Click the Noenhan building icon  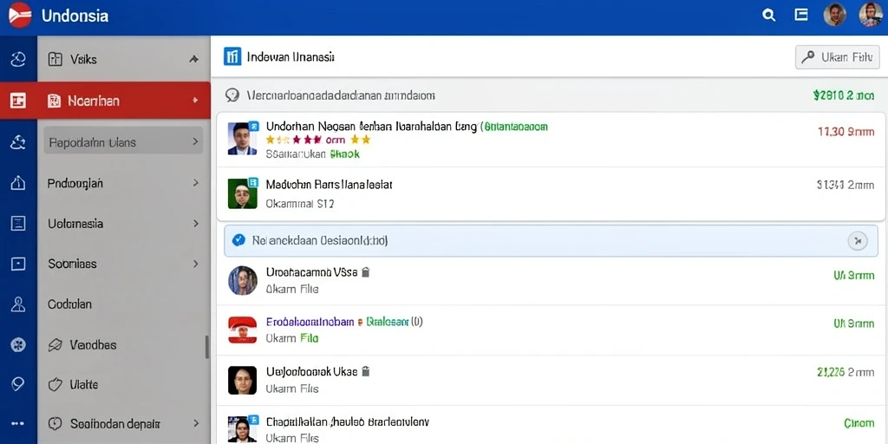click(x=55, y=101)
